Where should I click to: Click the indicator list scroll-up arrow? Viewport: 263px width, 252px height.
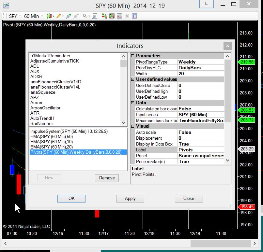click(123, 57)
